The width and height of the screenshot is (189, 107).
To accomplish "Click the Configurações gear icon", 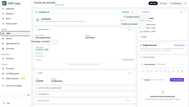I will 3,74.
